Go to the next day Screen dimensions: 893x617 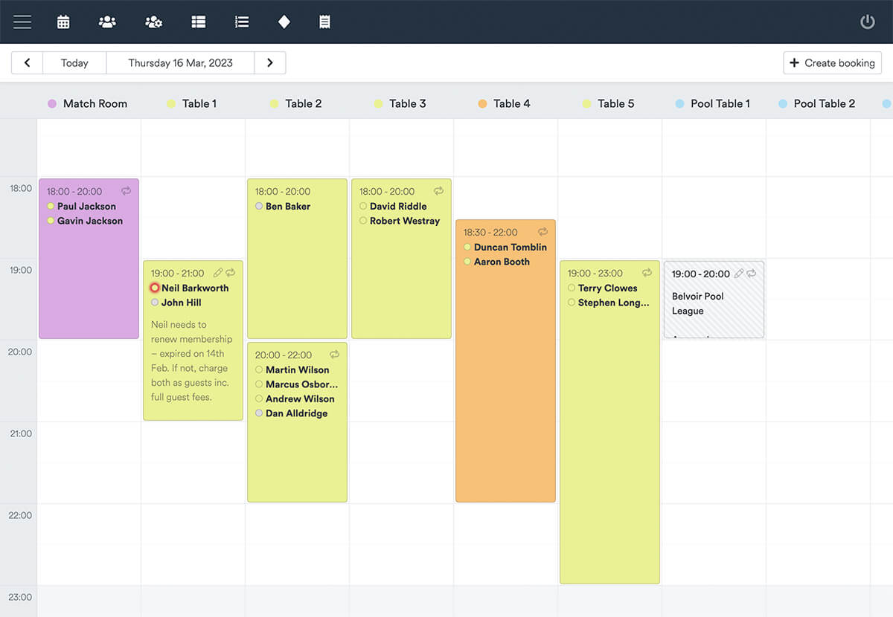coord(270,63)
